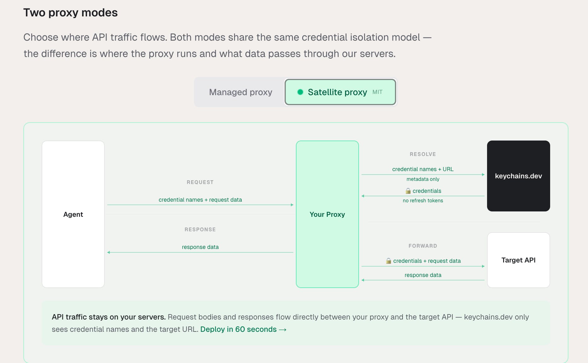This screenshot has width=588, height=363.
Task: Click the MIT badge label
Action: pyautogui.click(x=377, y=92)
